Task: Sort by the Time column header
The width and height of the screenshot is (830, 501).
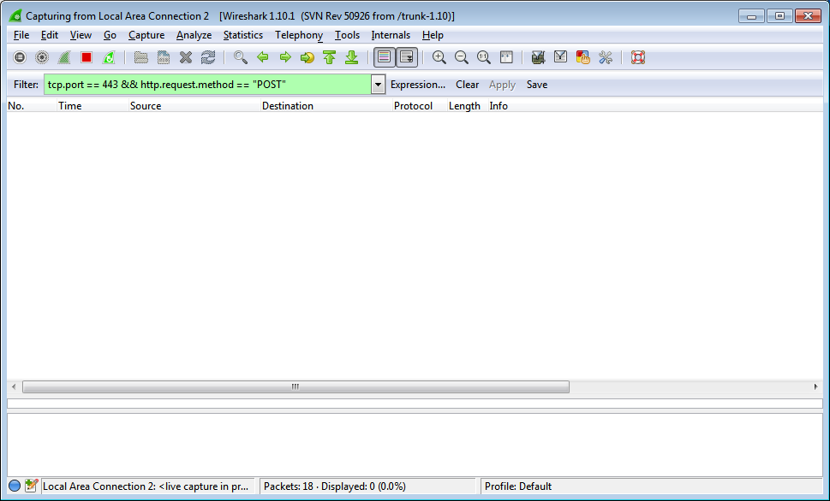Action: click(x=93, y=106)
